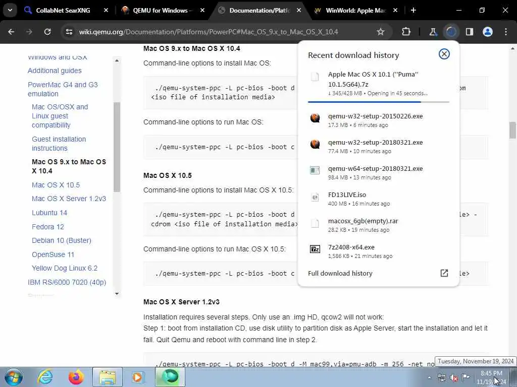Open Debian 10 (Buster) sidebar link
Viewport: 517px width, 387px height.
click(61, 240)
